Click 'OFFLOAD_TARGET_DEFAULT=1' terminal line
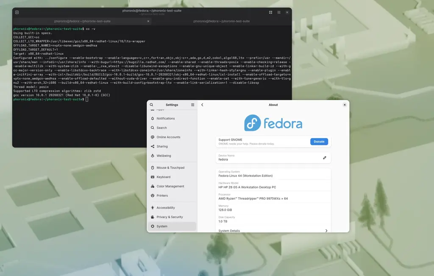Screen dimensions: 434x276 (36, 50)
